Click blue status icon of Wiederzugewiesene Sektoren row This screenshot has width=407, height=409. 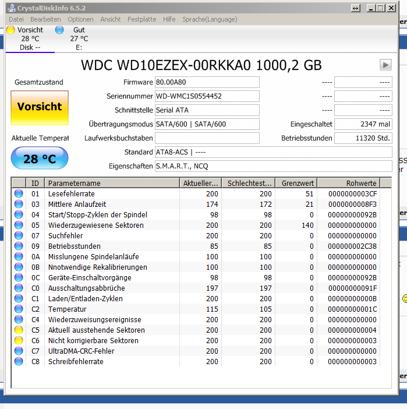coord(19,225)
